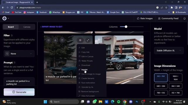Open the black muscle car thumbnail
Viewport: 188px width, 105px height.
click(119, 60)
